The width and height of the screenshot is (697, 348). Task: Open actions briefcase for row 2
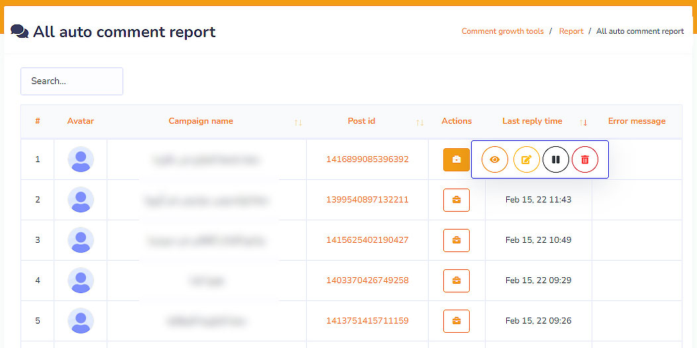[x=456, y=200]
